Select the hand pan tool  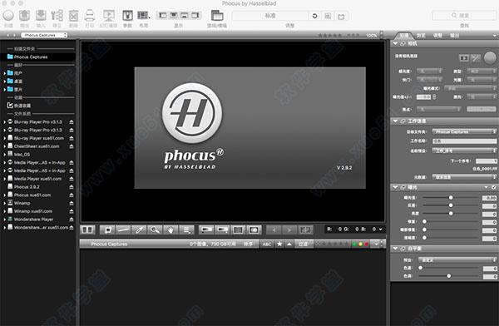click(170, 230)
